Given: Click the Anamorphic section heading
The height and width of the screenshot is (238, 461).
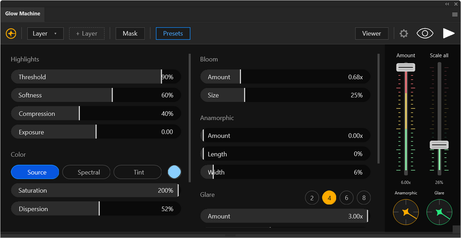Looking at the screenshot, I should tap(217, 118).
